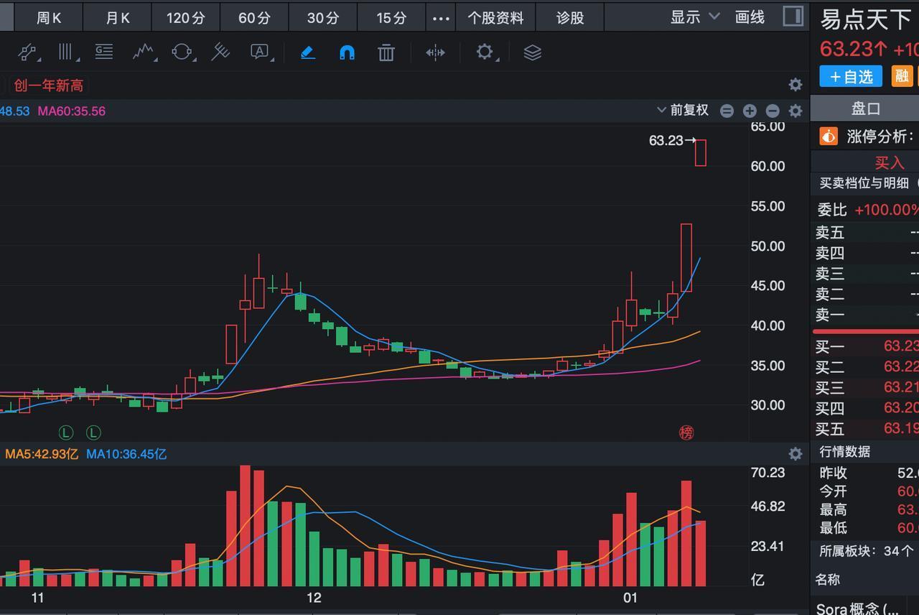Switch to the 15分 timeframe tab
Viewport: 919px width, 615px height.
391,17
